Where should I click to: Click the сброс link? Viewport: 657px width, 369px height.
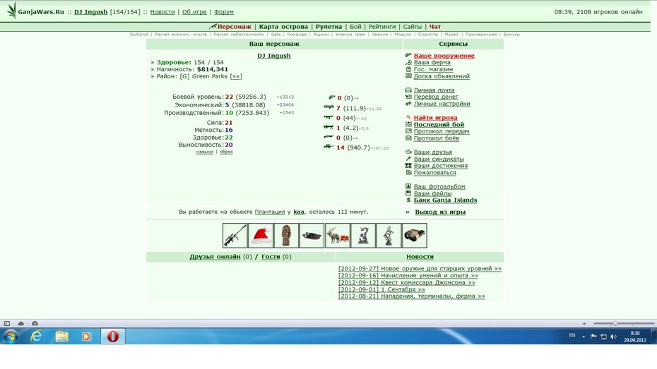coord(226,152)
